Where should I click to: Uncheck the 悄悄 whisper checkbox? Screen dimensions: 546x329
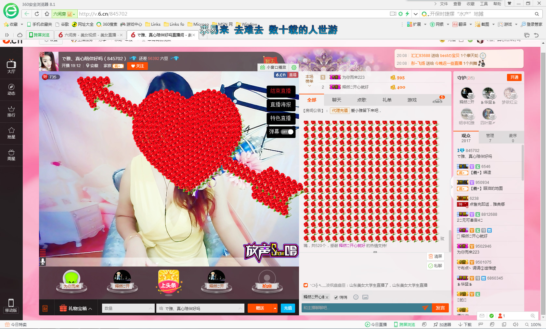pos(336,297)
